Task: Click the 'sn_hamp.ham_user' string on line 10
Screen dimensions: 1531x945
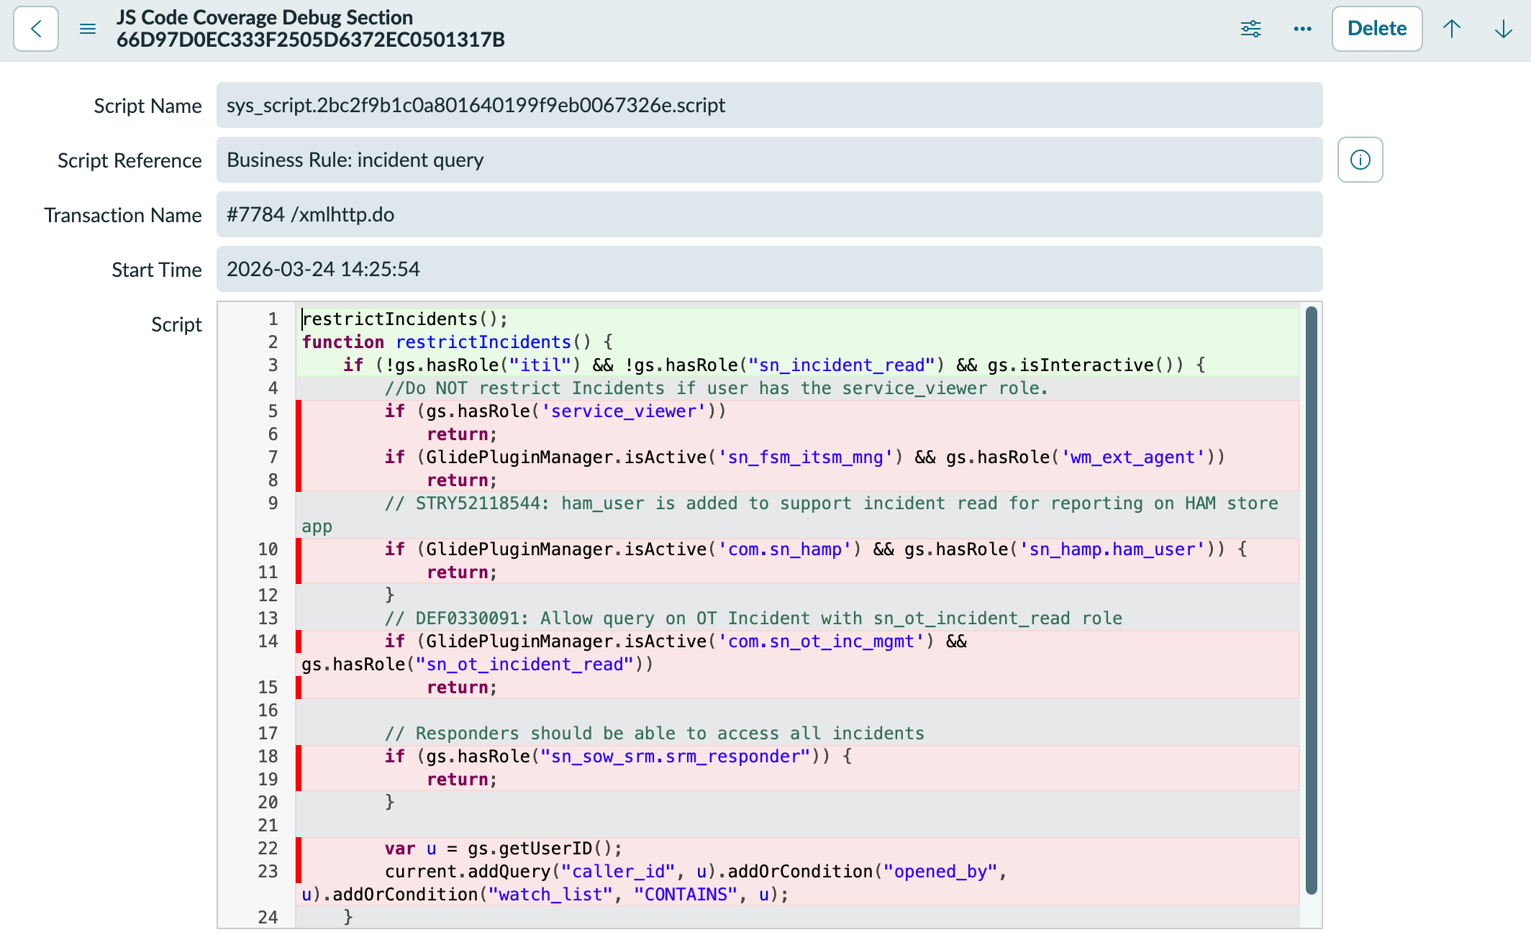Action: click(x=1112, y=549)
